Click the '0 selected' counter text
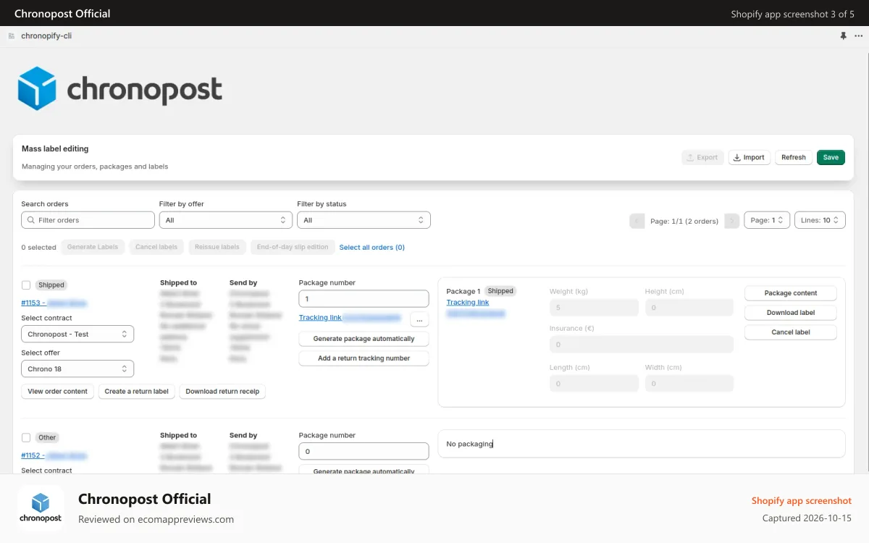Image resolution: width=869 pixels, height=543 pixels. (38, 247)
